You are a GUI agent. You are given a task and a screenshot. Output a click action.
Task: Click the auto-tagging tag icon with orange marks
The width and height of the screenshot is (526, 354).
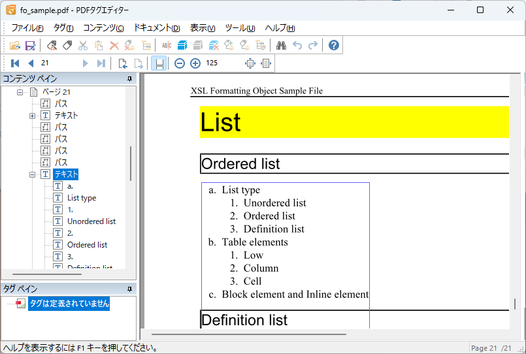52,45
